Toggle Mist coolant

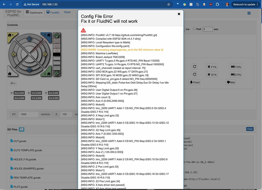point(231,82)
